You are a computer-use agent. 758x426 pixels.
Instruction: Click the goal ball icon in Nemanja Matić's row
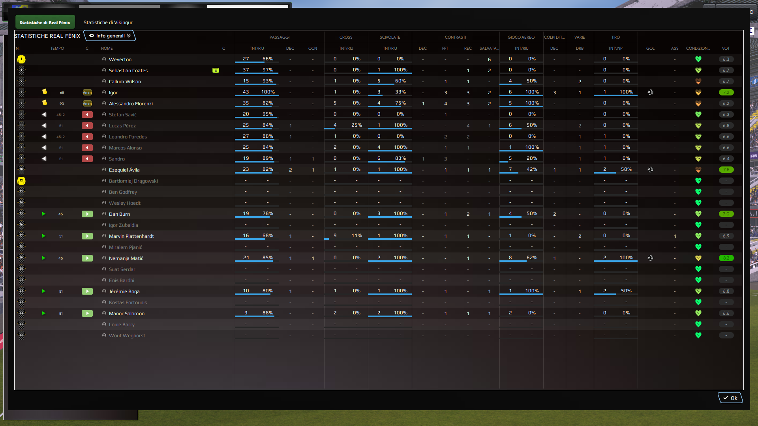click(x=650, y=258)
